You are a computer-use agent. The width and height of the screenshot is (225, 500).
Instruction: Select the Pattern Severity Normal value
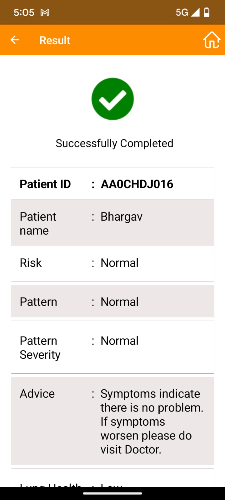pyautogui.click(x=119, y=341)
